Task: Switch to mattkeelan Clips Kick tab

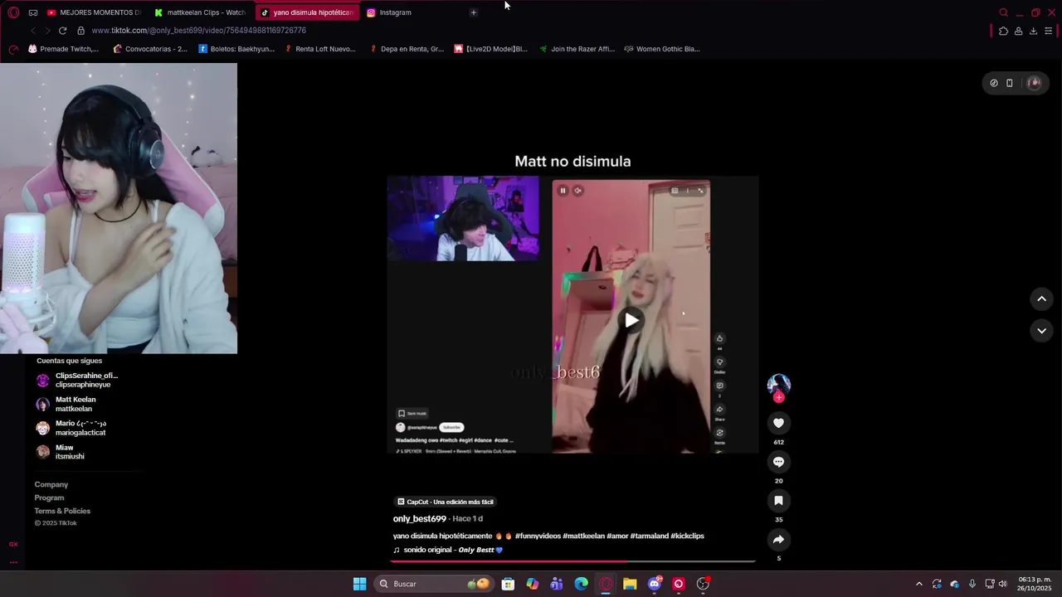Action: 199,12
